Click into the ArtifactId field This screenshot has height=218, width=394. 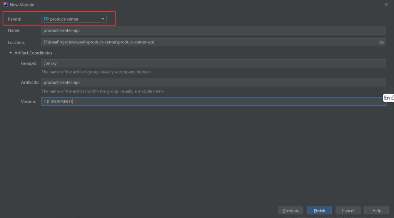pyautogui.click(x=214, y=82)
